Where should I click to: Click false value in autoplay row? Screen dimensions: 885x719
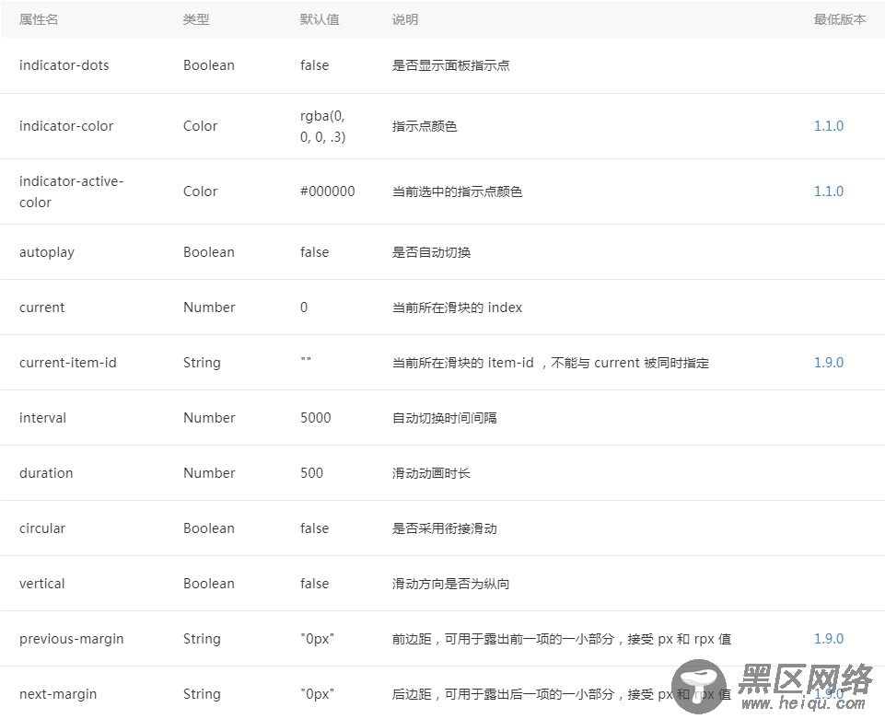[x=314, y=252]
